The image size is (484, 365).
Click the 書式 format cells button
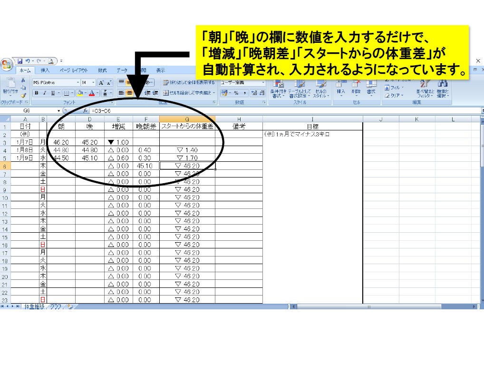click(x=371, y=88)
